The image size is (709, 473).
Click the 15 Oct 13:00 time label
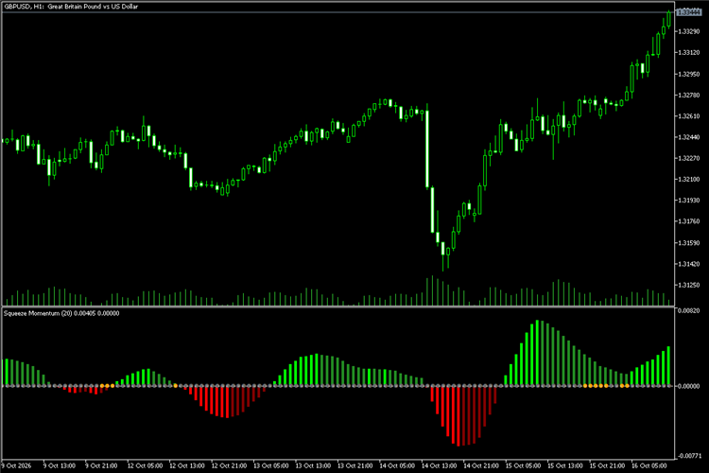(x=565, y=465)
